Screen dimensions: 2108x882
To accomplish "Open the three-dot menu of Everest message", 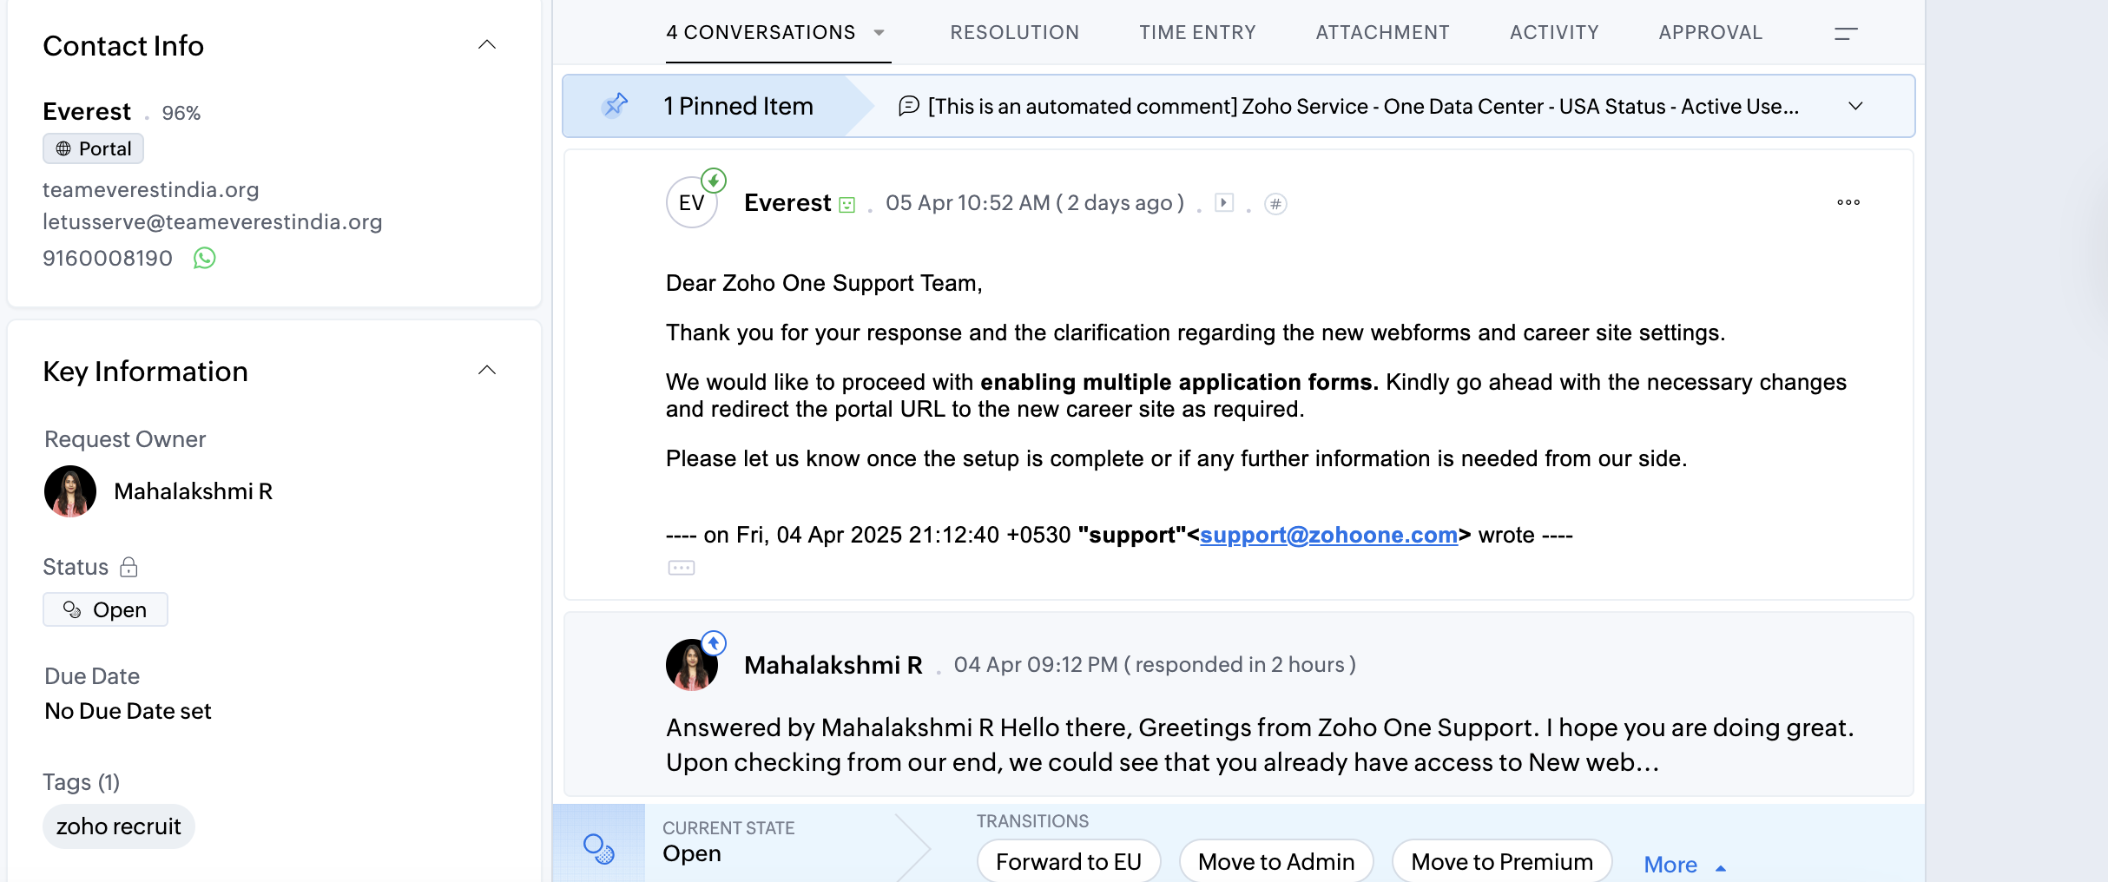I will pyautogui.click(x=1848, y=202).
